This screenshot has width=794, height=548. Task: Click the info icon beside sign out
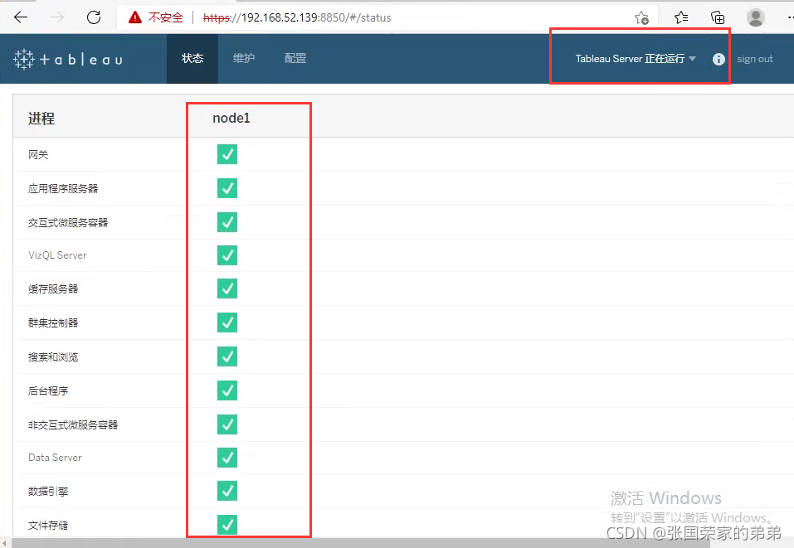[x=718, y=59]
